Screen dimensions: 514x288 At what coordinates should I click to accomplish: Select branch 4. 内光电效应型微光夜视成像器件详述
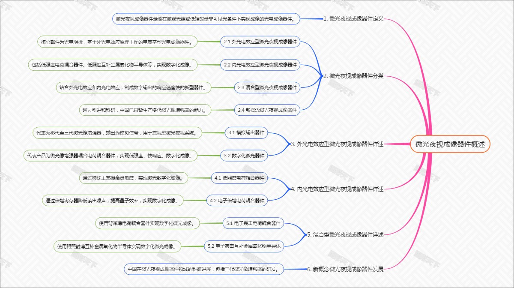tap(337, 189)
